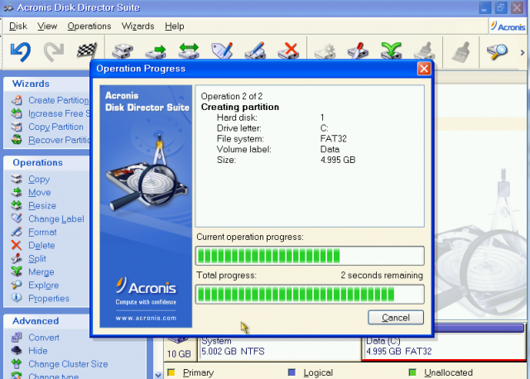Click the Delete red X sidebar icon

pyautogui.click(x=17, y=245)
